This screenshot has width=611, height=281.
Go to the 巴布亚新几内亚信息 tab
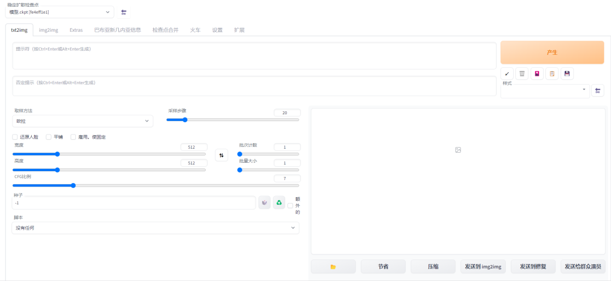click(x=117, y=30)
